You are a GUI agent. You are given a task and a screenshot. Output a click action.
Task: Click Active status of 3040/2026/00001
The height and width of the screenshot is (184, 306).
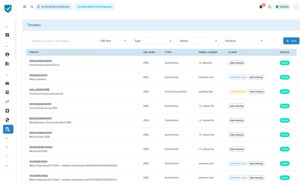click(x=285, y=149)
